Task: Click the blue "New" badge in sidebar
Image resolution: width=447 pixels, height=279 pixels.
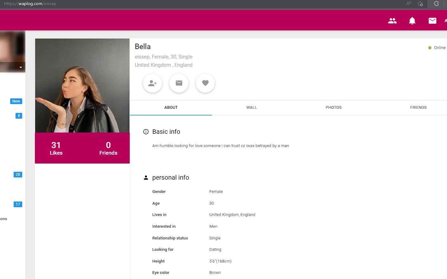Action: click(x=16, y=101)
